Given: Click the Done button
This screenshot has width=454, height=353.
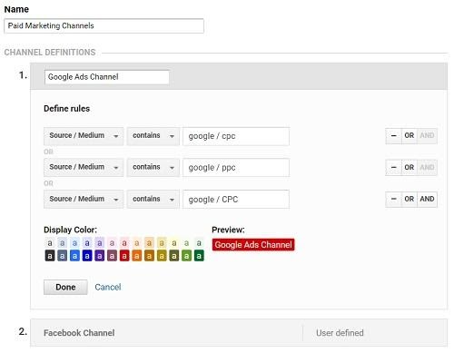Looking at the screenshot, I should coord(65,287).
